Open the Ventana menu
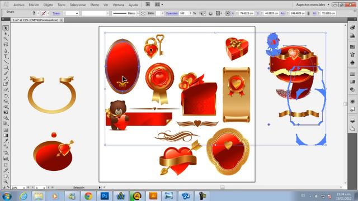Screen dimensions: 358x201 (118, 5)
